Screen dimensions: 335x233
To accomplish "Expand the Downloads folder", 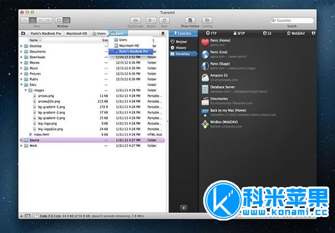I will tap(22, 57).
